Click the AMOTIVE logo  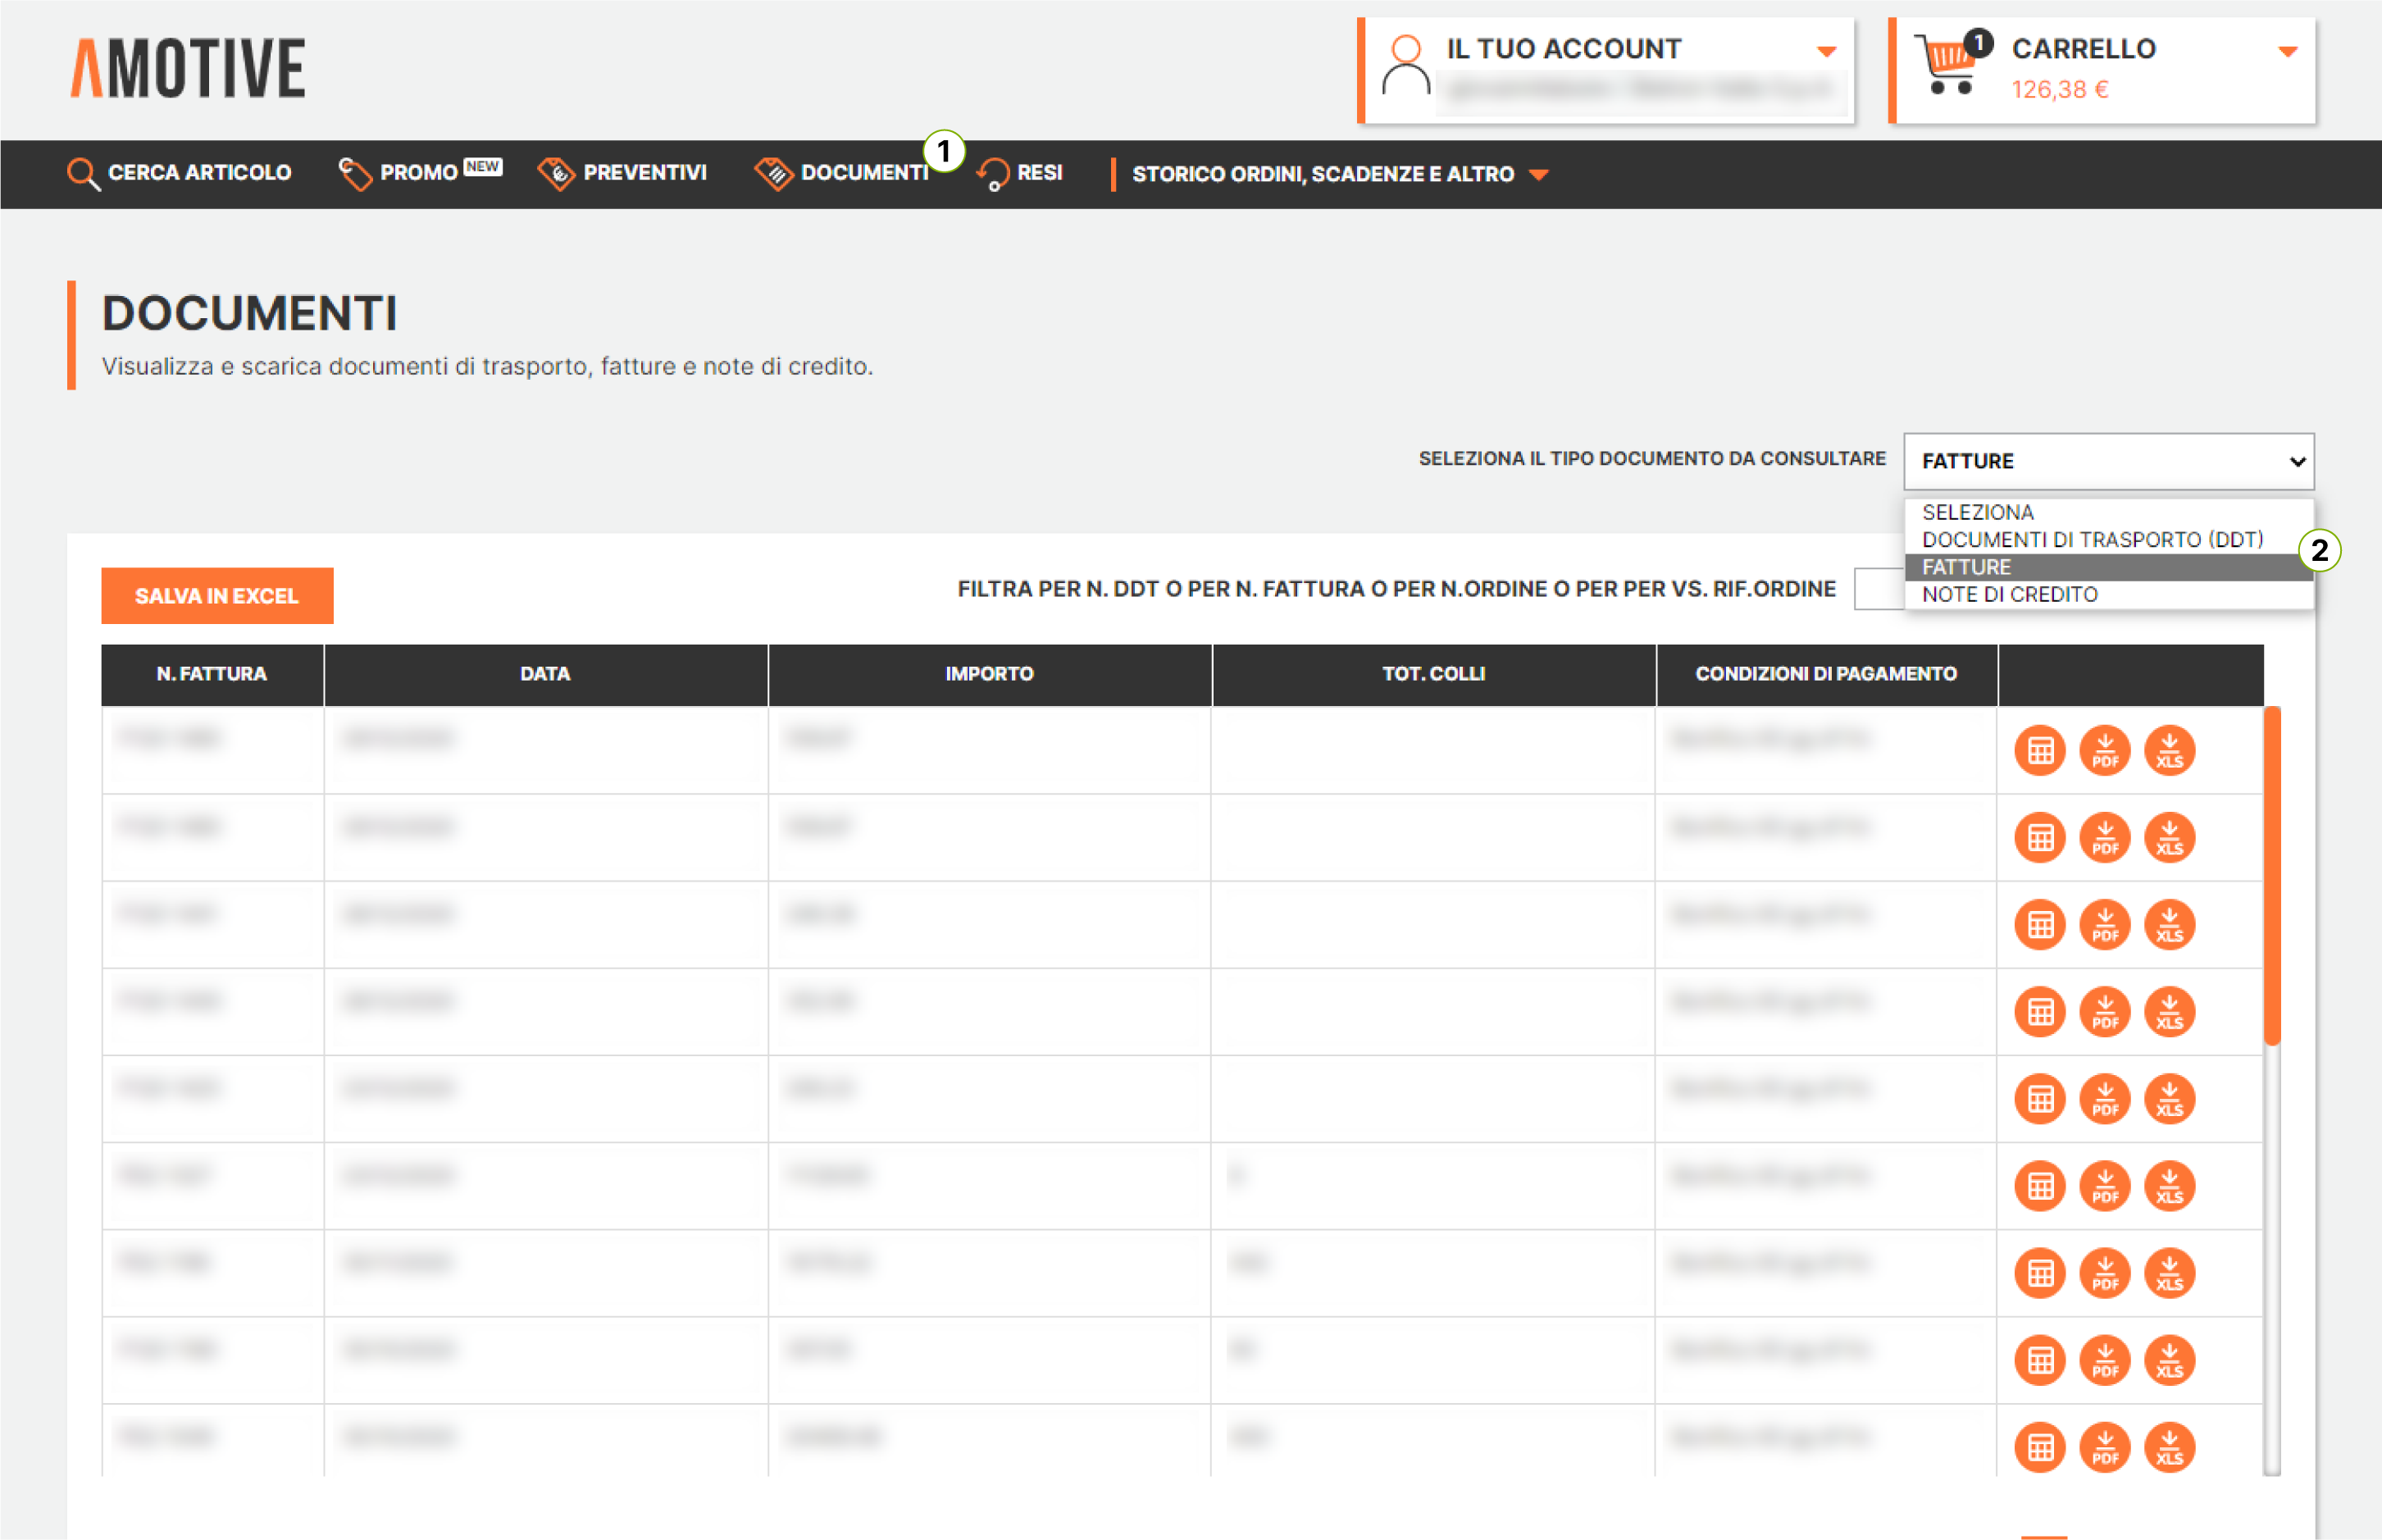[x=188, y=68]
